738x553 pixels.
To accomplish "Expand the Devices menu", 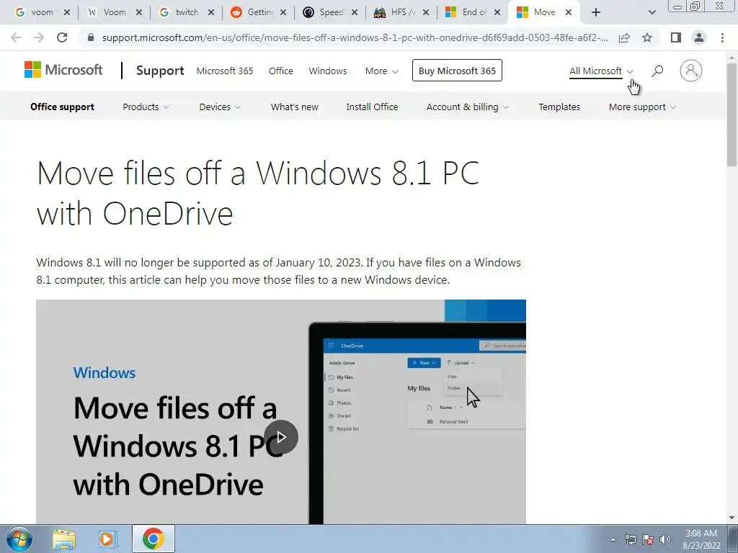I will tap(219, 107).
